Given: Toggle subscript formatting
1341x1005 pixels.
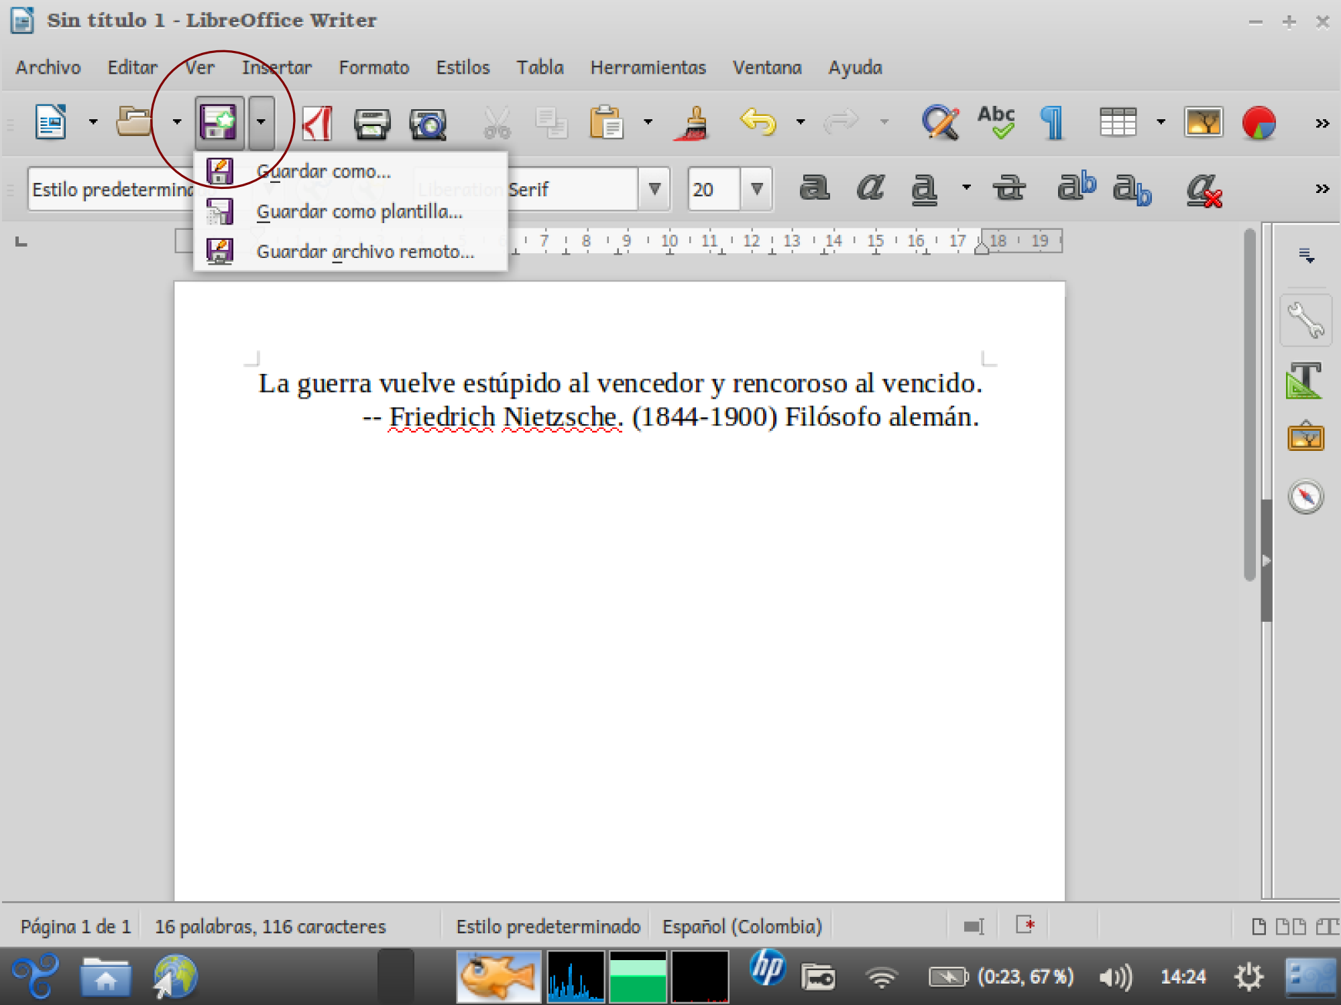Looking at the screenshot, I should 1132,190.
